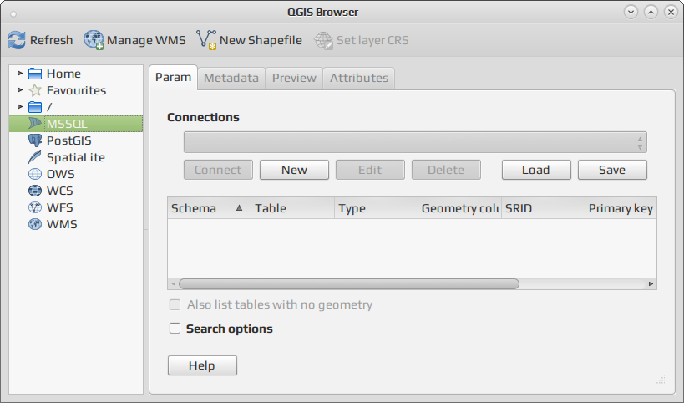Click the scrollbar right arrow
The image size is (684, 403).
tap(651, 283)
